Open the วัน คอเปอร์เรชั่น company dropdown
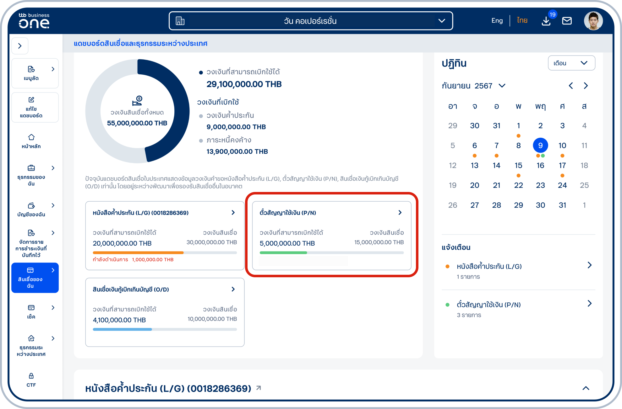622x409 pixels. coord(310,21)
